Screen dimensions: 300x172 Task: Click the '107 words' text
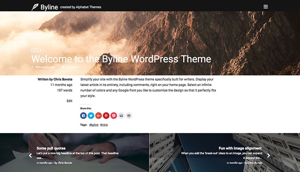[65, 90]
